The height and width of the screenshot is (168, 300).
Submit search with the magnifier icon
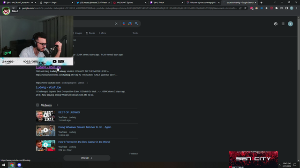click(136, 24)
